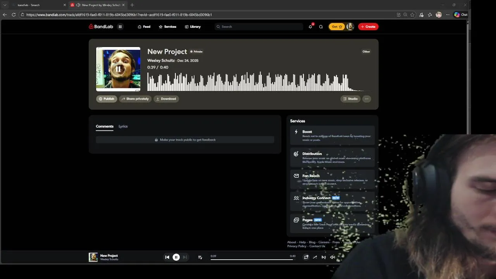Open the chat bubble icon in header

321,27
